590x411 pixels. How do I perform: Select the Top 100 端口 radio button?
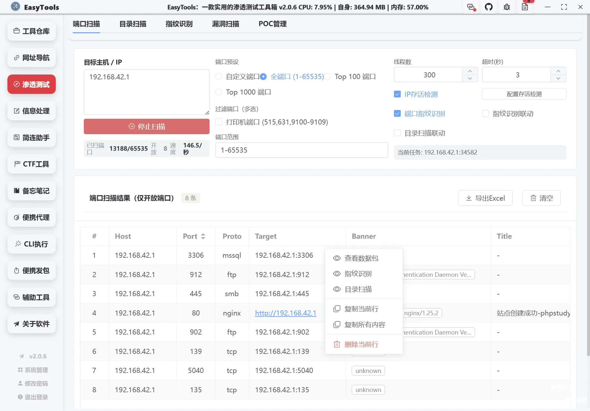(328, 77)
